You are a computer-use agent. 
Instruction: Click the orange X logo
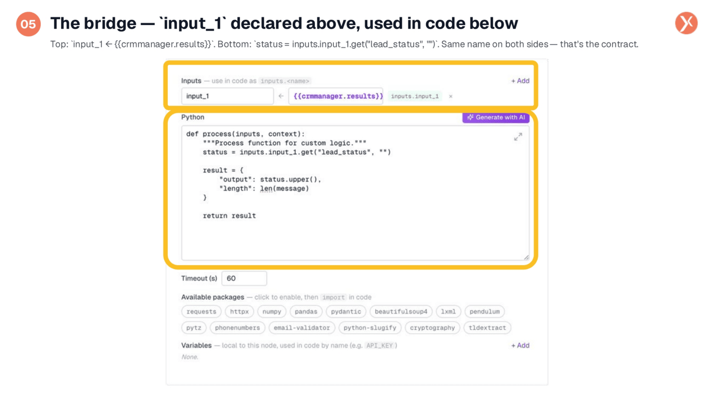tap(686, 23)
